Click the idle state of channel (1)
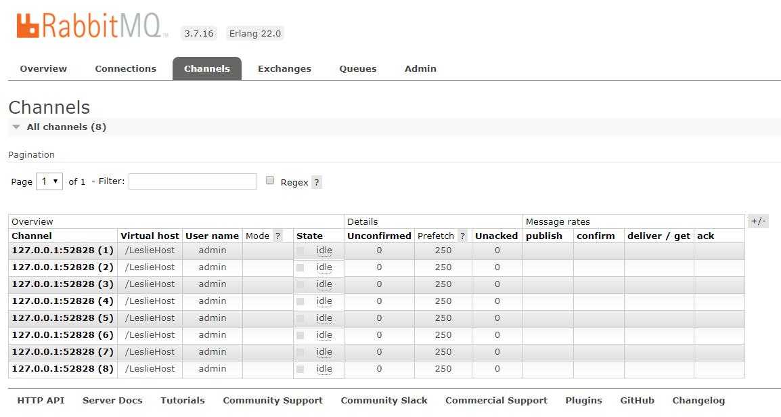Image resolution: width=781 pixels, height=417 pixels. (x=324, y=250)
